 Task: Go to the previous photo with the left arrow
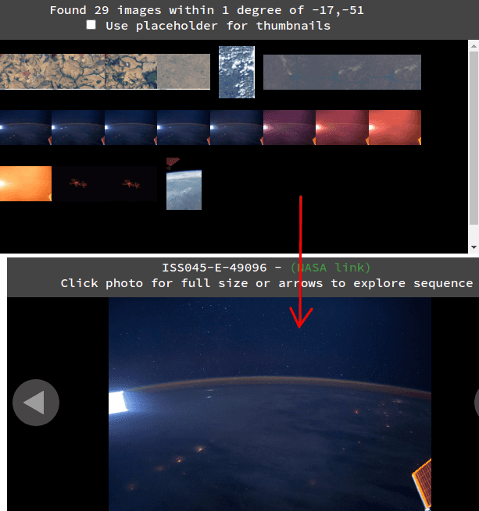36,403
